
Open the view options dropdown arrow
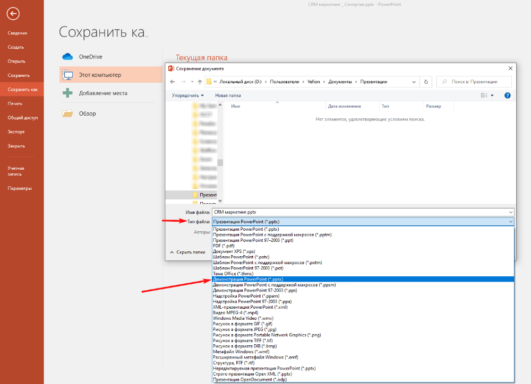click(x=492, y=95)
